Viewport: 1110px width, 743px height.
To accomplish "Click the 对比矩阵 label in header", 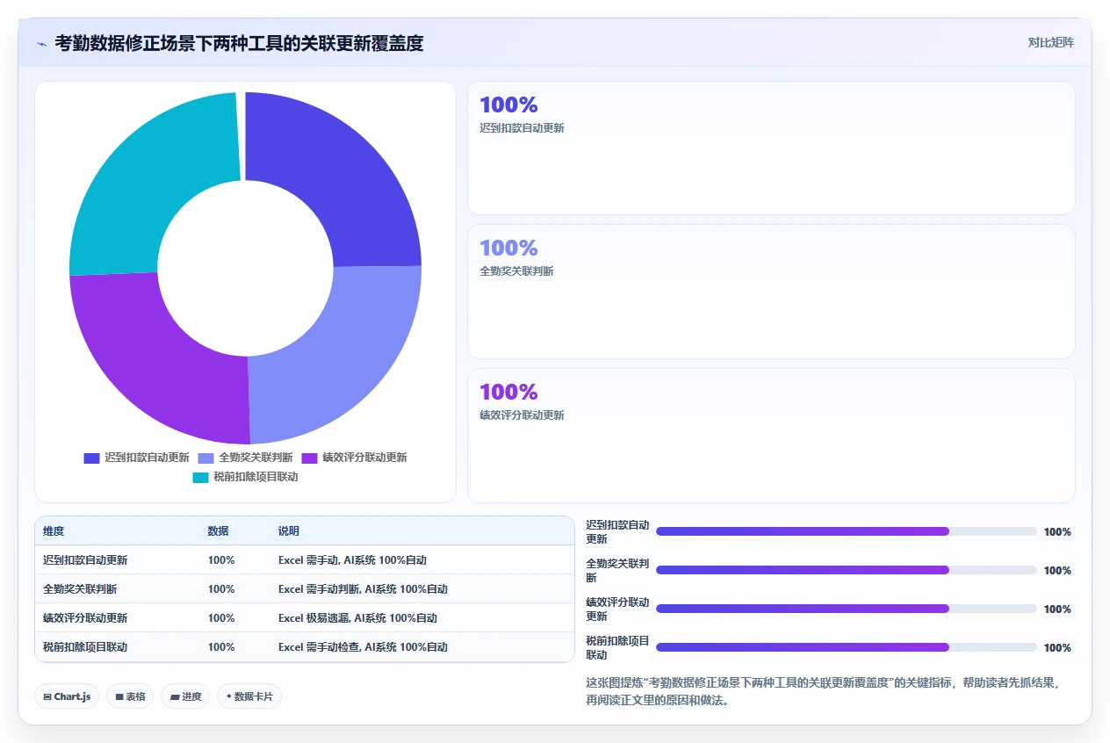I will coord(1050,42).
